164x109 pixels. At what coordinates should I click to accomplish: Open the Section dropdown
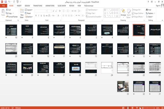point(29,17)
